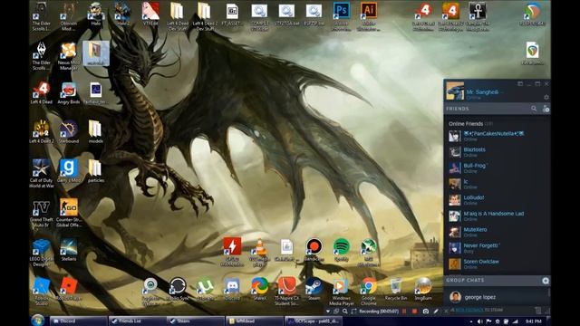580x326 pixels.
Task: Launch Nexus Mod Manager
Action: point(69,56)
